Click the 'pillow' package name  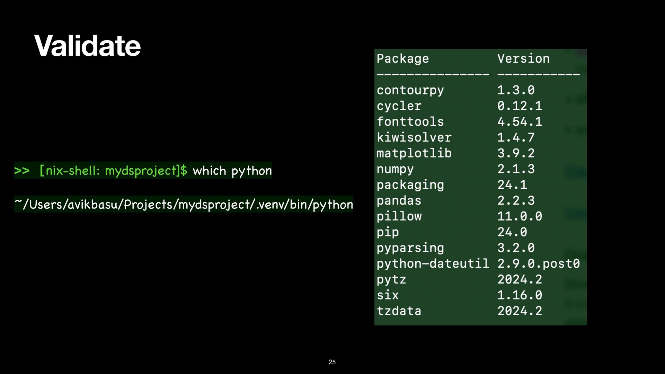click(x=399, y=216)
